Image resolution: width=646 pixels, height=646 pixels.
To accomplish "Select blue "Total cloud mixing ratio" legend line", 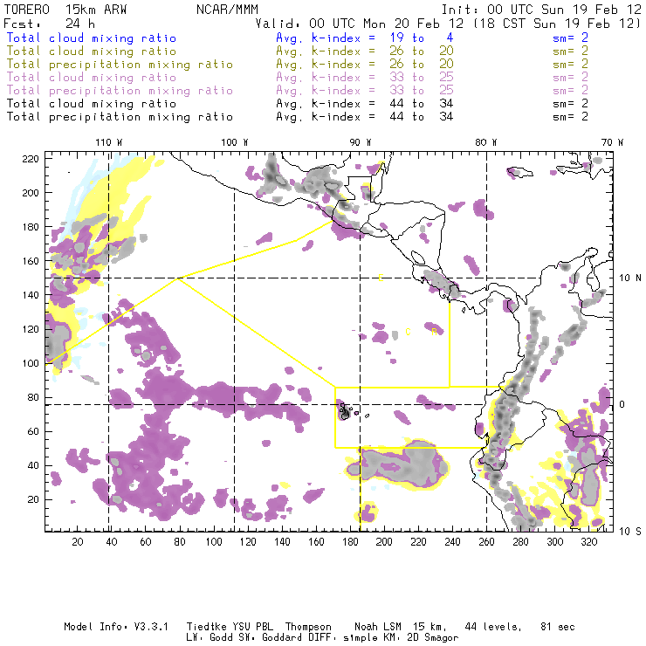I will point(92,38).
